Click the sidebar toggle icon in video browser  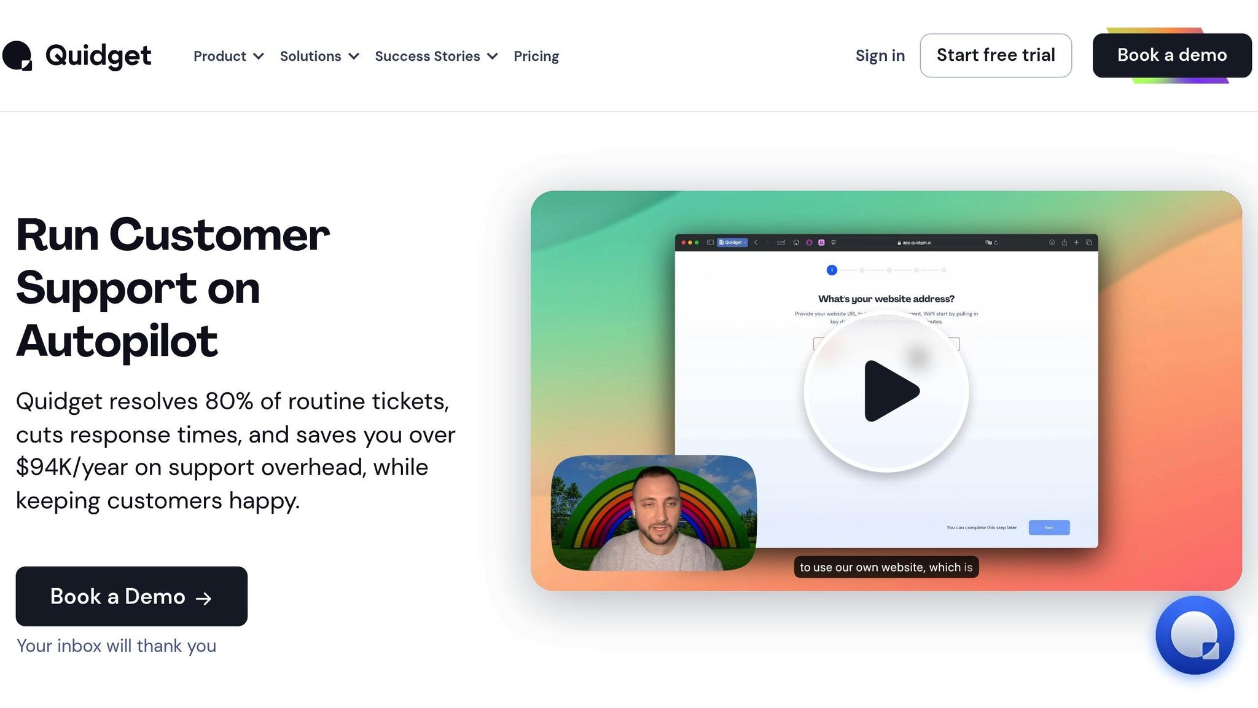(x=710, y=242)
